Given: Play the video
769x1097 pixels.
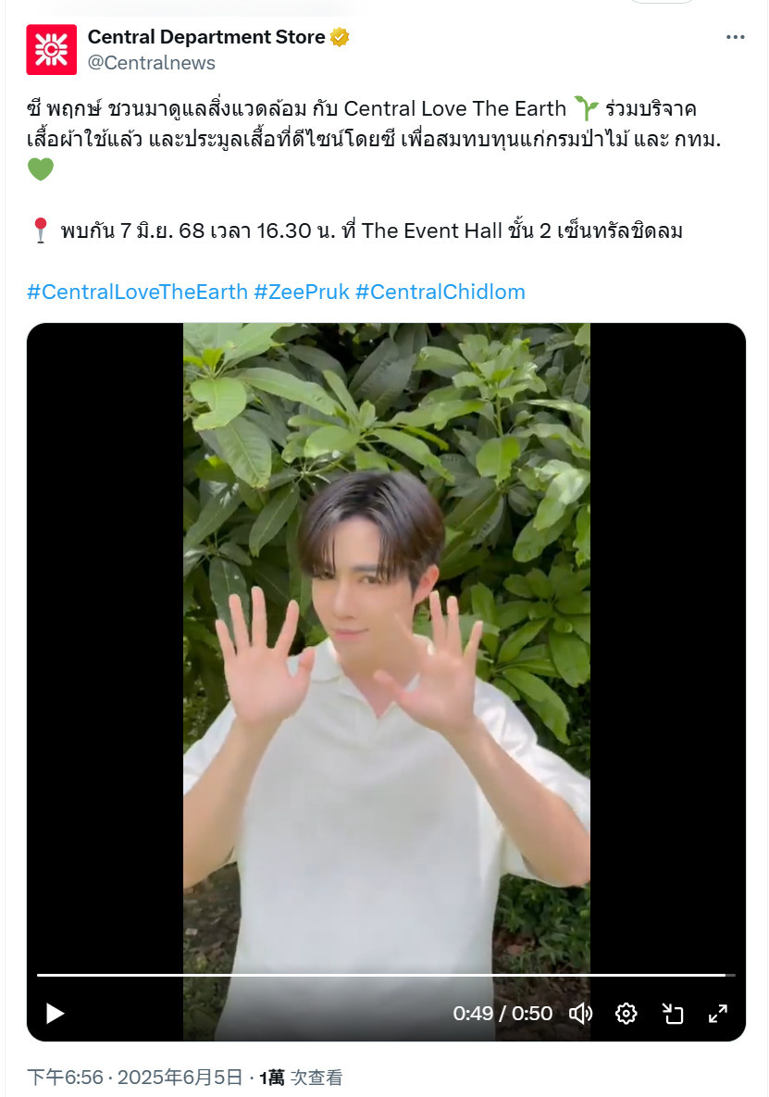Looking at the screenshot, I should [x=55, y=1013].
